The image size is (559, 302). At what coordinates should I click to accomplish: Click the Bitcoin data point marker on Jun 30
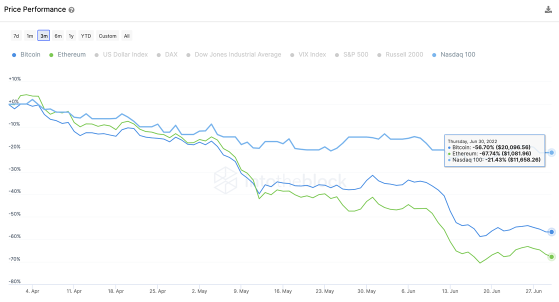(551, 232)
